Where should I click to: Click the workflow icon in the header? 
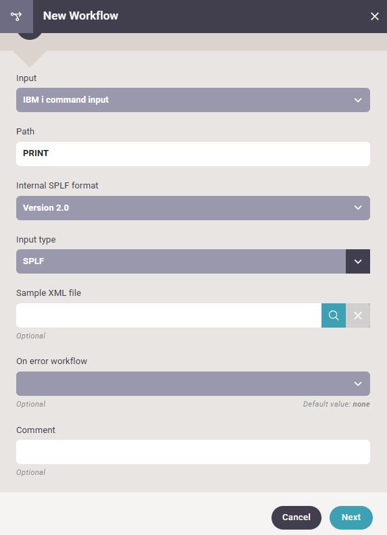[x=16, y=16]
